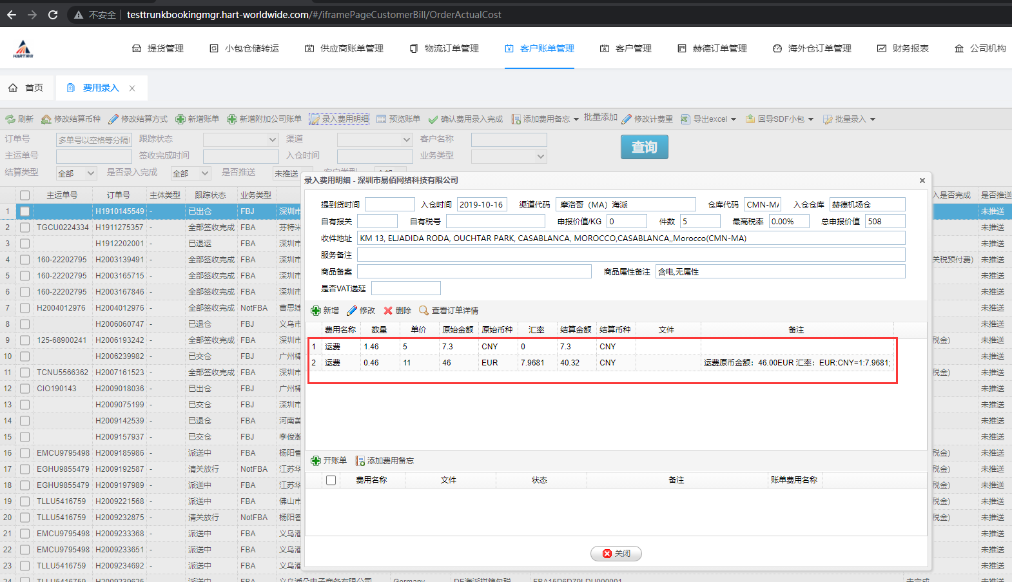Image resolution: width=1012 pixels, height=582 pixels.
Task: Switch to the 首页 tab
Action: [x=26, y=88]
